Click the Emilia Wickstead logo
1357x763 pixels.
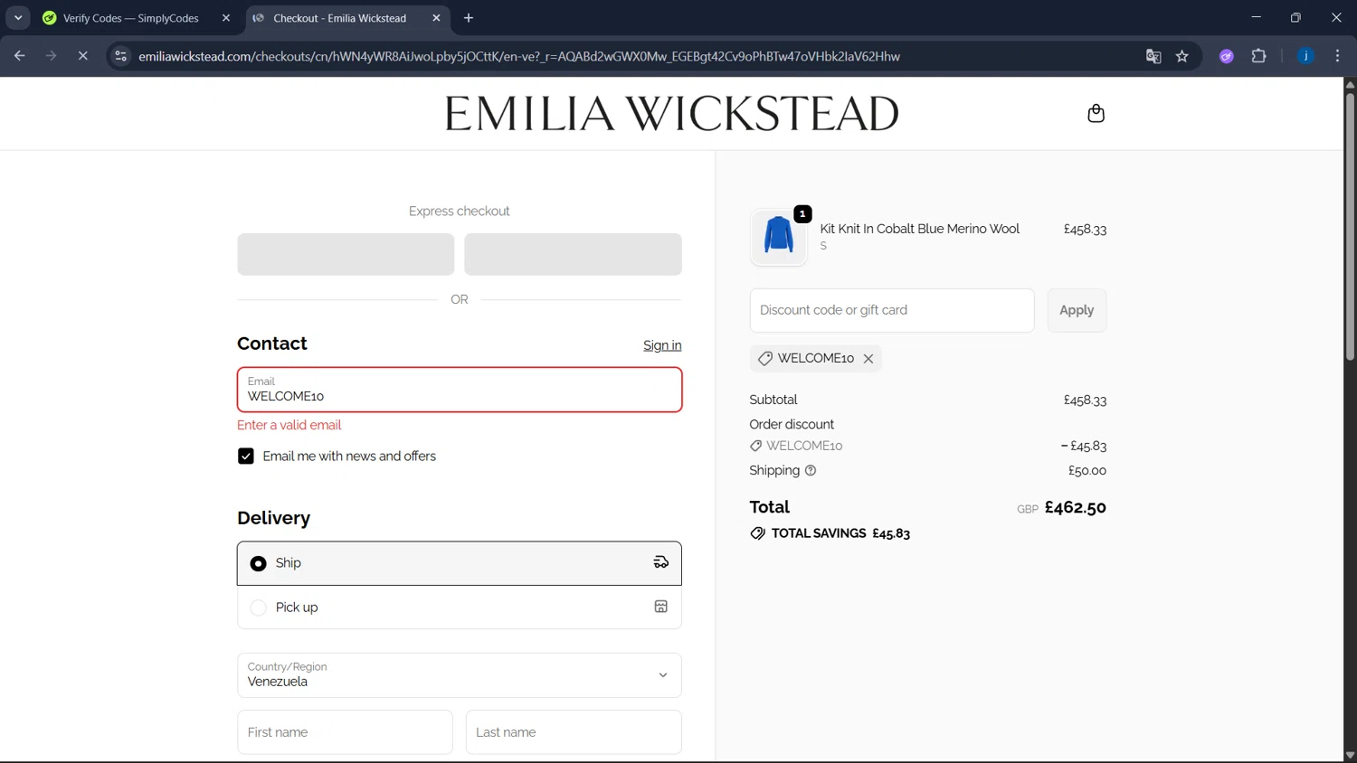pyautogui.click(x=671, y=113)
